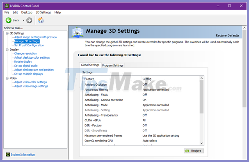Click the Restore Defaults link
249x162 pixels.
[x=227, y=36]
